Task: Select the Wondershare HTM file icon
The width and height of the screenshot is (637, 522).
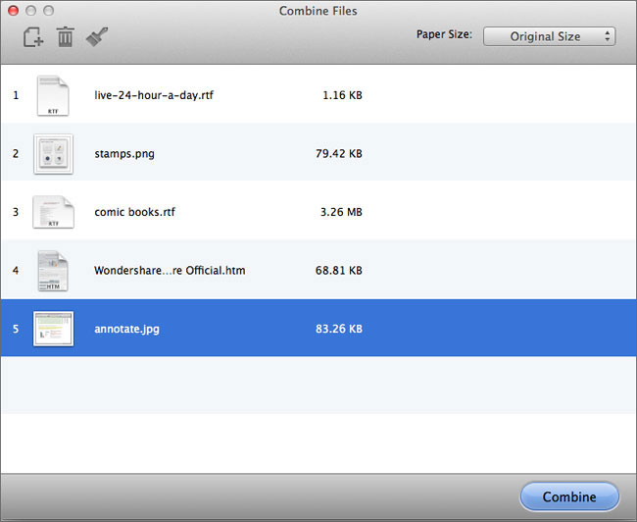Action: 53,271
